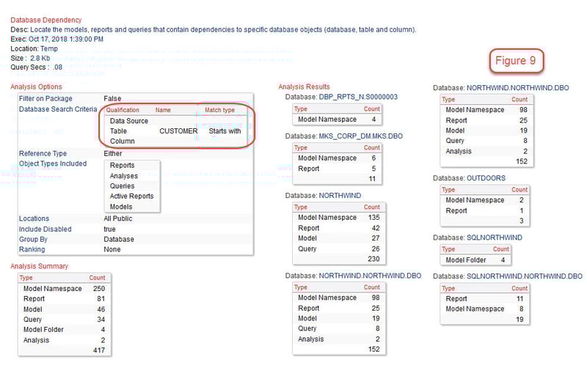Click the '46' Model summary count

coord(101,309)
